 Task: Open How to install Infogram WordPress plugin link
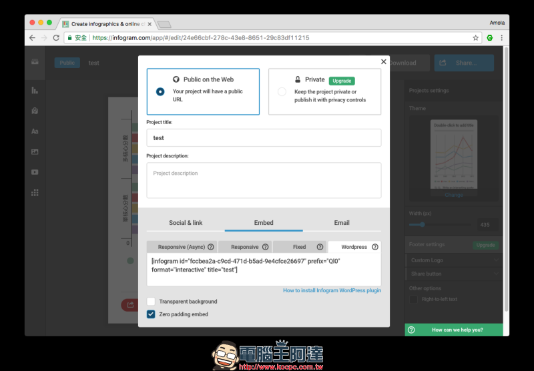pyautogui.click(x=332, y=290)
